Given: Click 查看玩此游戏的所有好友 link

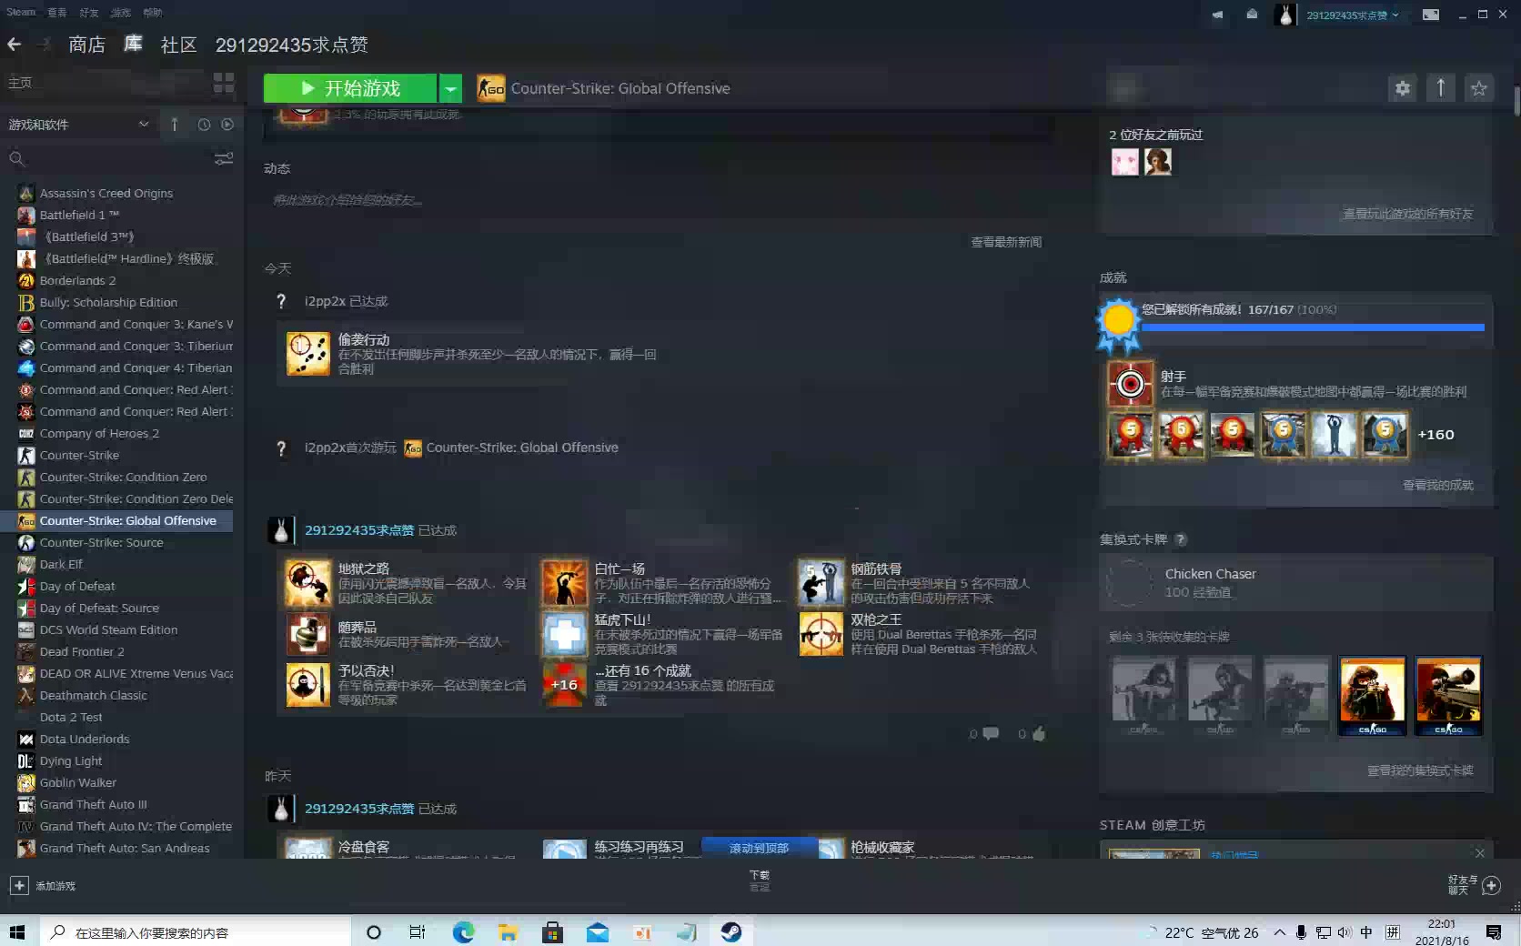Looking at the screenshot, I should point(1407,214).
